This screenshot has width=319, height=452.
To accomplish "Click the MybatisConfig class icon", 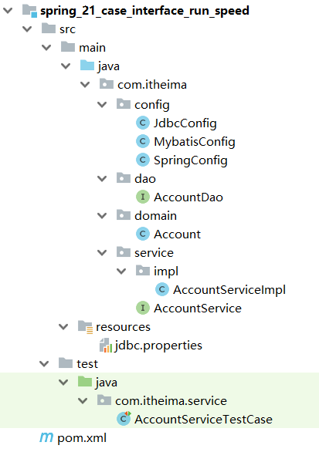I will (143, 141).
